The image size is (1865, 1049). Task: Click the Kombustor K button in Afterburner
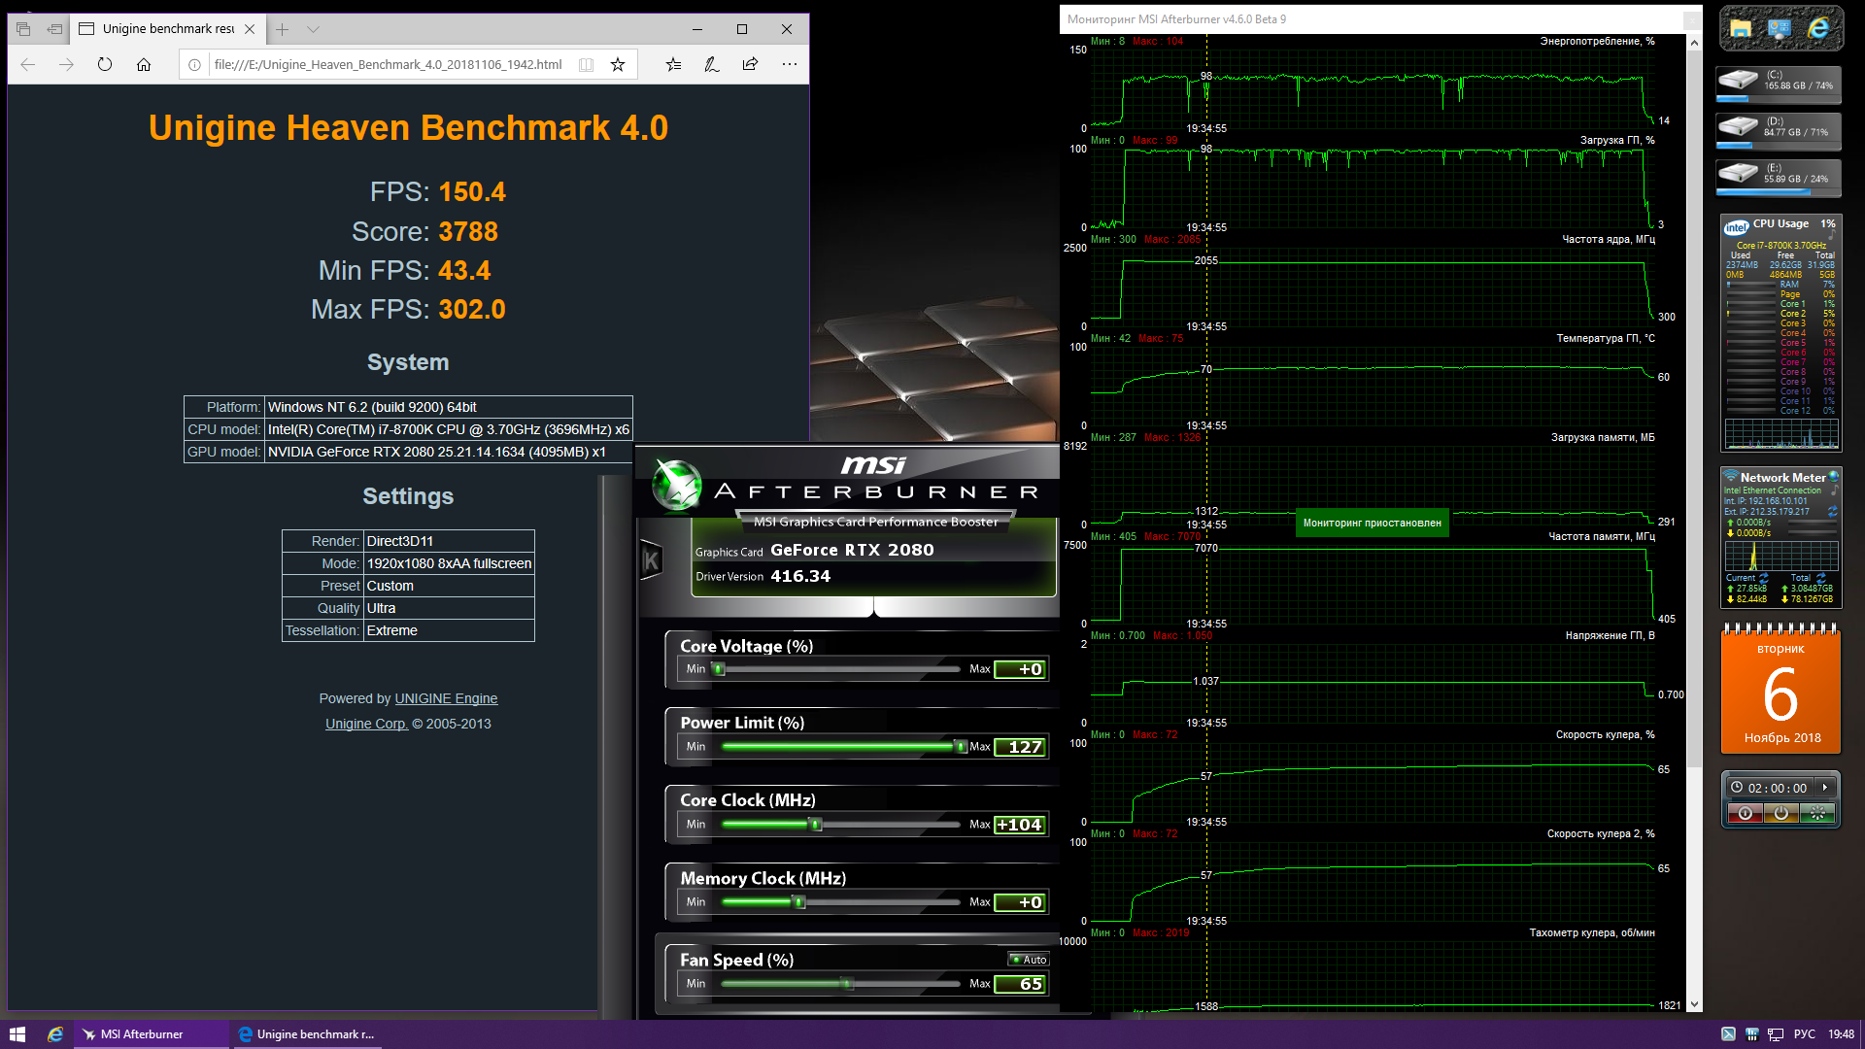[652, 560]
